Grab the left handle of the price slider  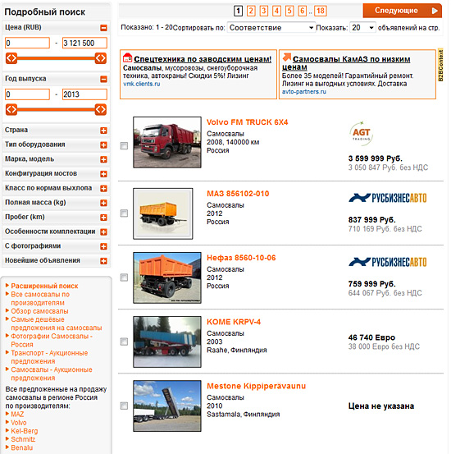(x=11, y=58)
